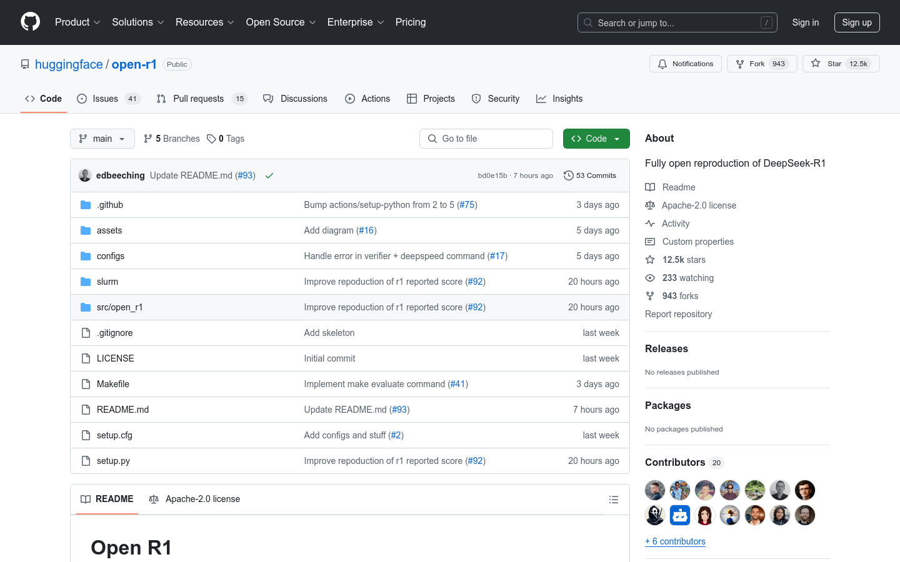
Task: Focus the Search or jump to field
Action: pos(677,22)
